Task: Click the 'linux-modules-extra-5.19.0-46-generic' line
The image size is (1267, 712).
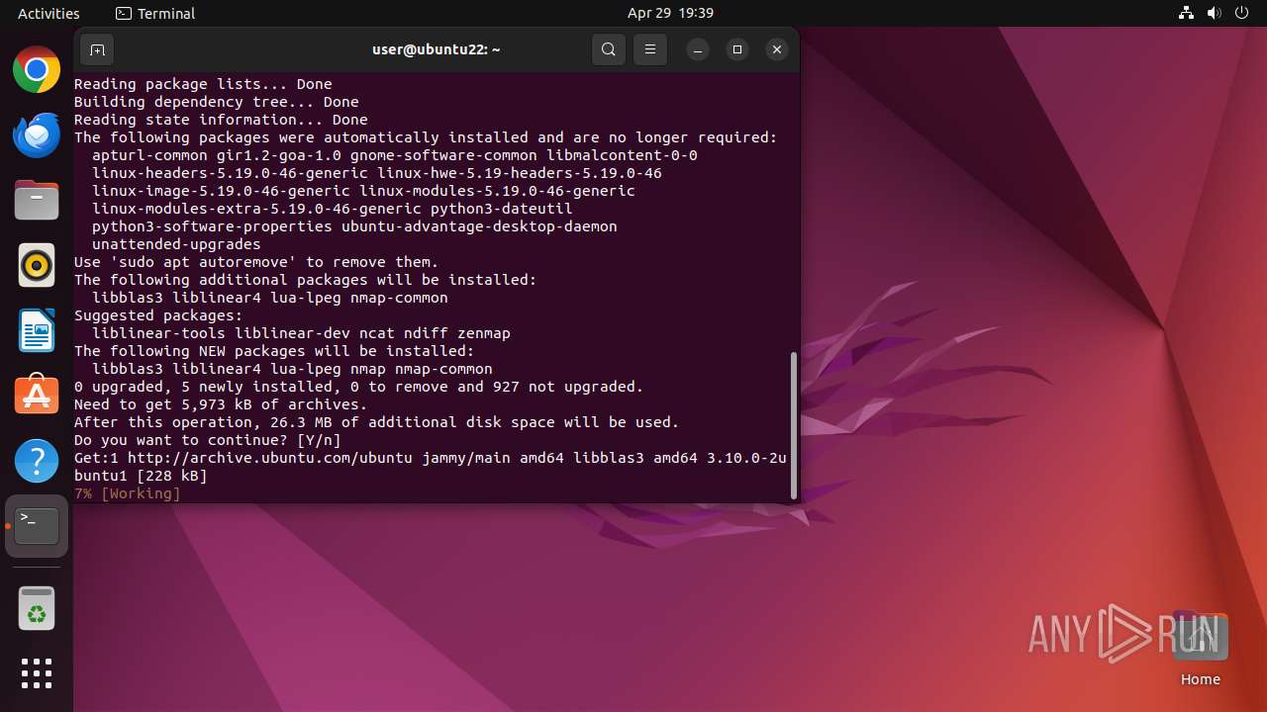Action: 333,209
